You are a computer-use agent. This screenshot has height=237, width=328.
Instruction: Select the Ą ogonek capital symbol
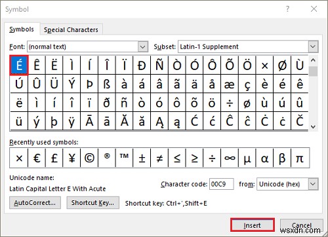click(x=159, y=121)
